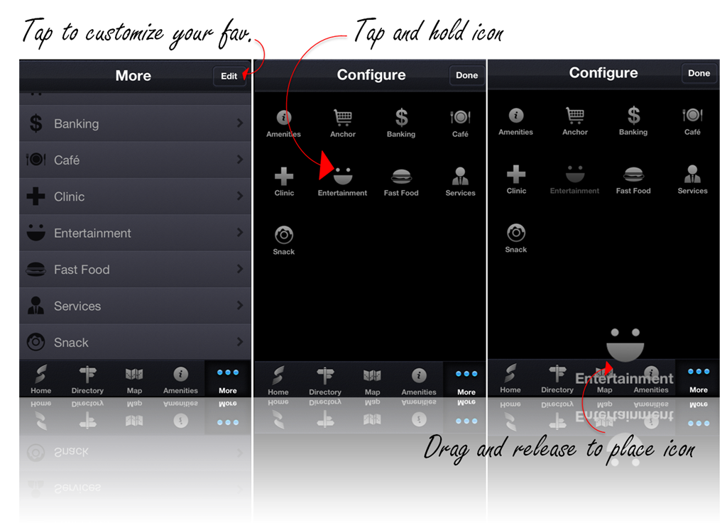Open Café row in More list
727x530 pixels.
[136, 160]
